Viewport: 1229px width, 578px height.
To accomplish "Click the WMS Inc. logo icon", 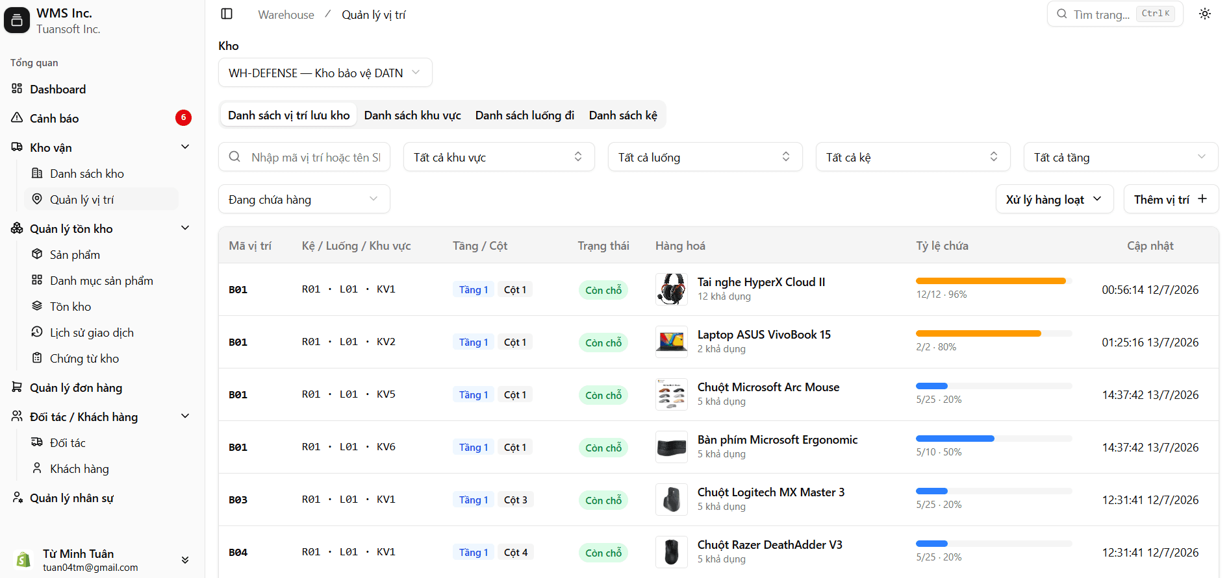I will point(17,20).
